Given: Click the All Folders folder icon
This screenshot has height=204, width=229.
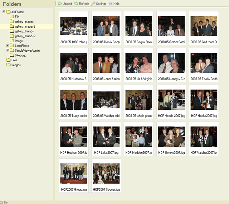Looking at the screenshot, I should (x=9, y=12).
